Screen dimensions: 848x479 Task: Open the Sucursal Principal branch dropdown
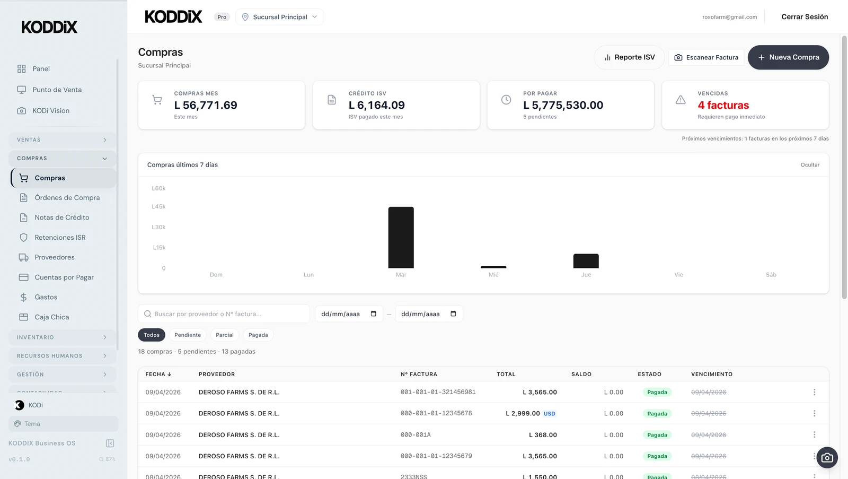pyautogui.click(x=279, y=17)
